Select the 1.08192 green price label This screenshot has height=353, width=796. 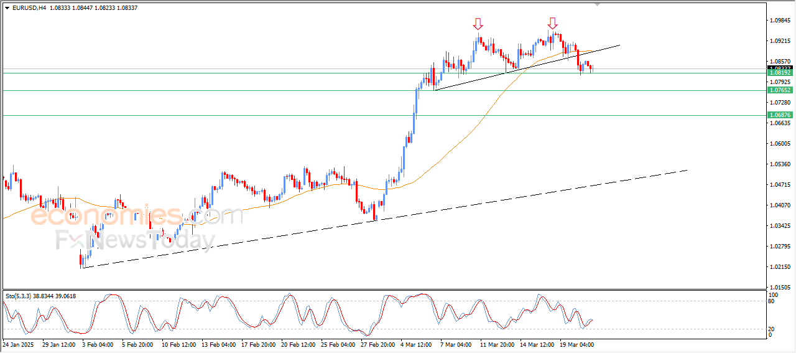point(780,73)
